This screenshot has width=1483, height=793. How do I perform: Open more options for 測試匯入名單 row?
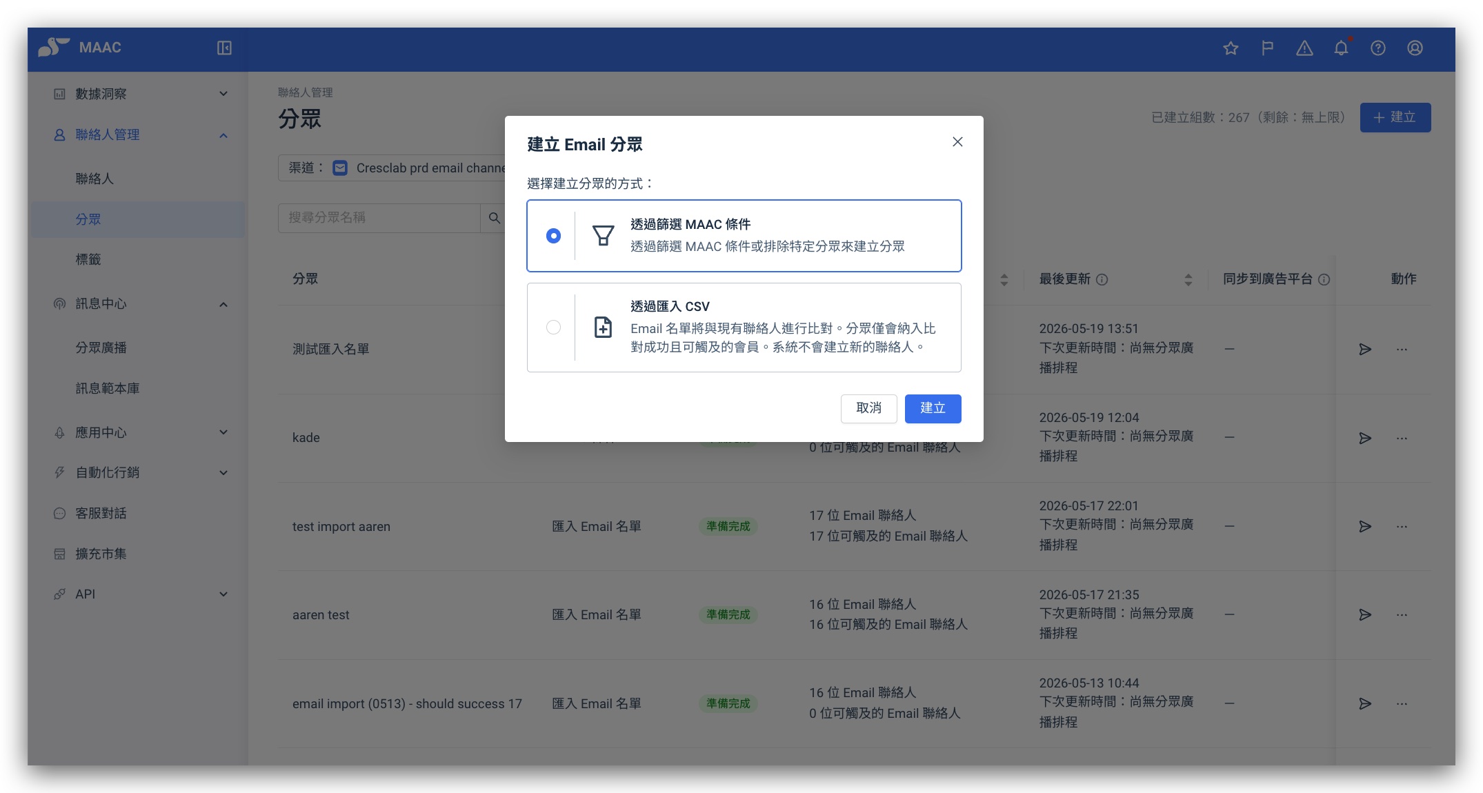pos(1402,350)
